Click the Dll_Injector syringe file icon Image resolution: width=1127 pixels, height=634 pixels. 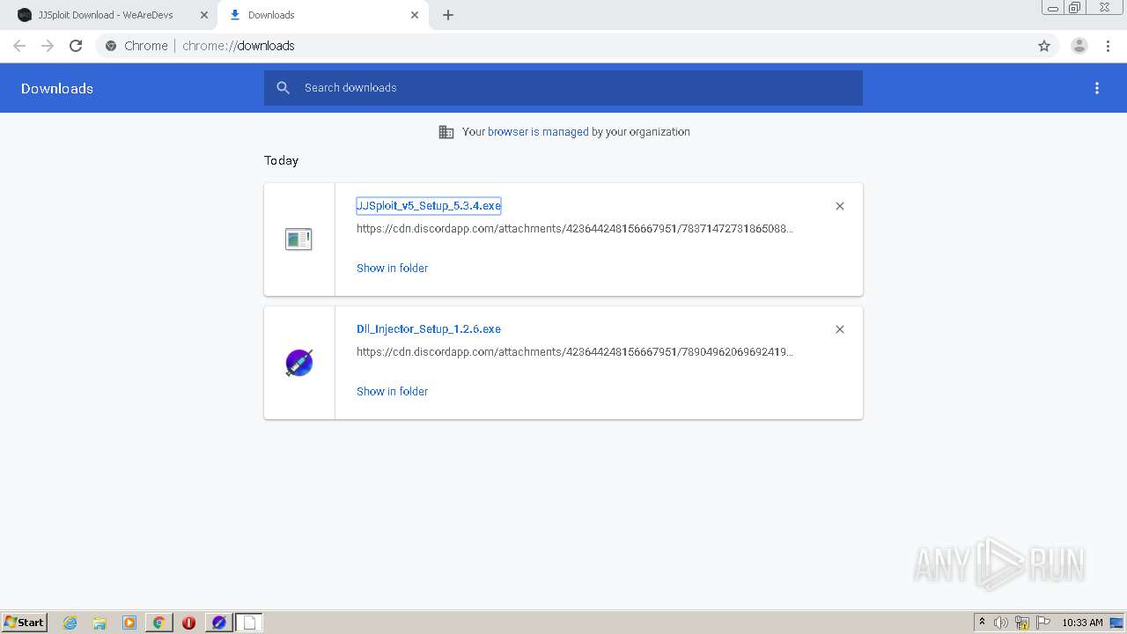pyautogui.click(x=299, y=363)
